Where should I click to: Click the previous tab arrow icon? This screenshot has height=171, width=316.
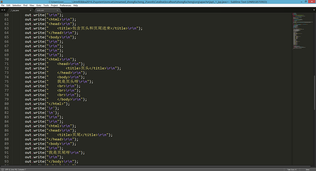point(2,10)
